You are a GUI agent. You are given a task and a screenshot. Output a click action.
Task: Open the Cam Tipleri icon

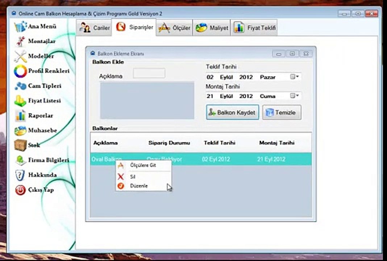point(20,86)
